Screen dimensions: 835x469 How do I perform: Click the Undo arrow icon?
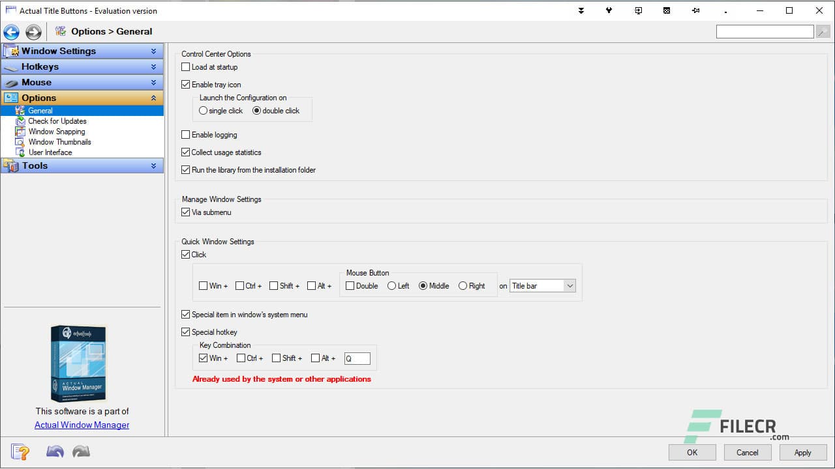(55, 451)
